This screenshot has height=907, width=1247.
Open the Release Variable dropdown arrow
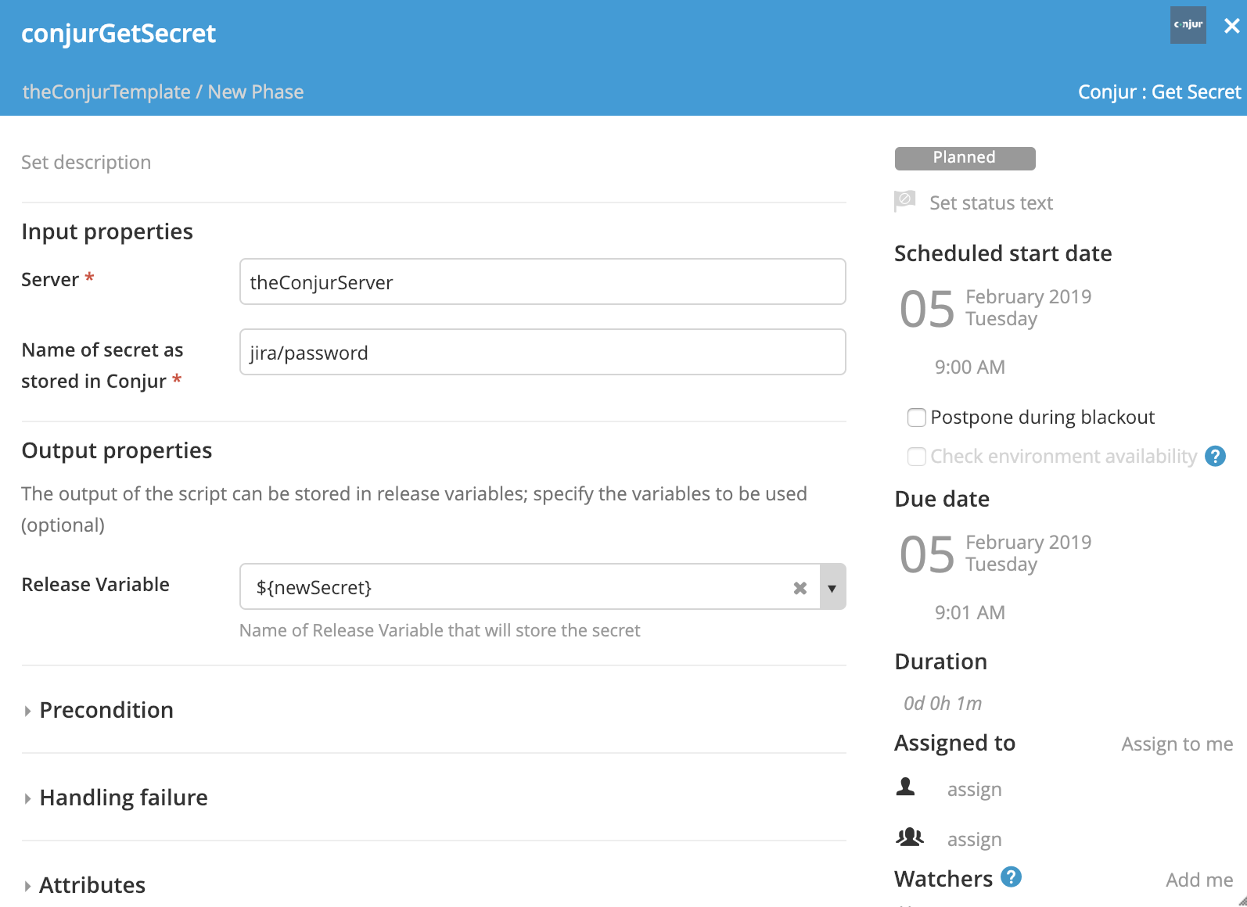tap(832, 587)
